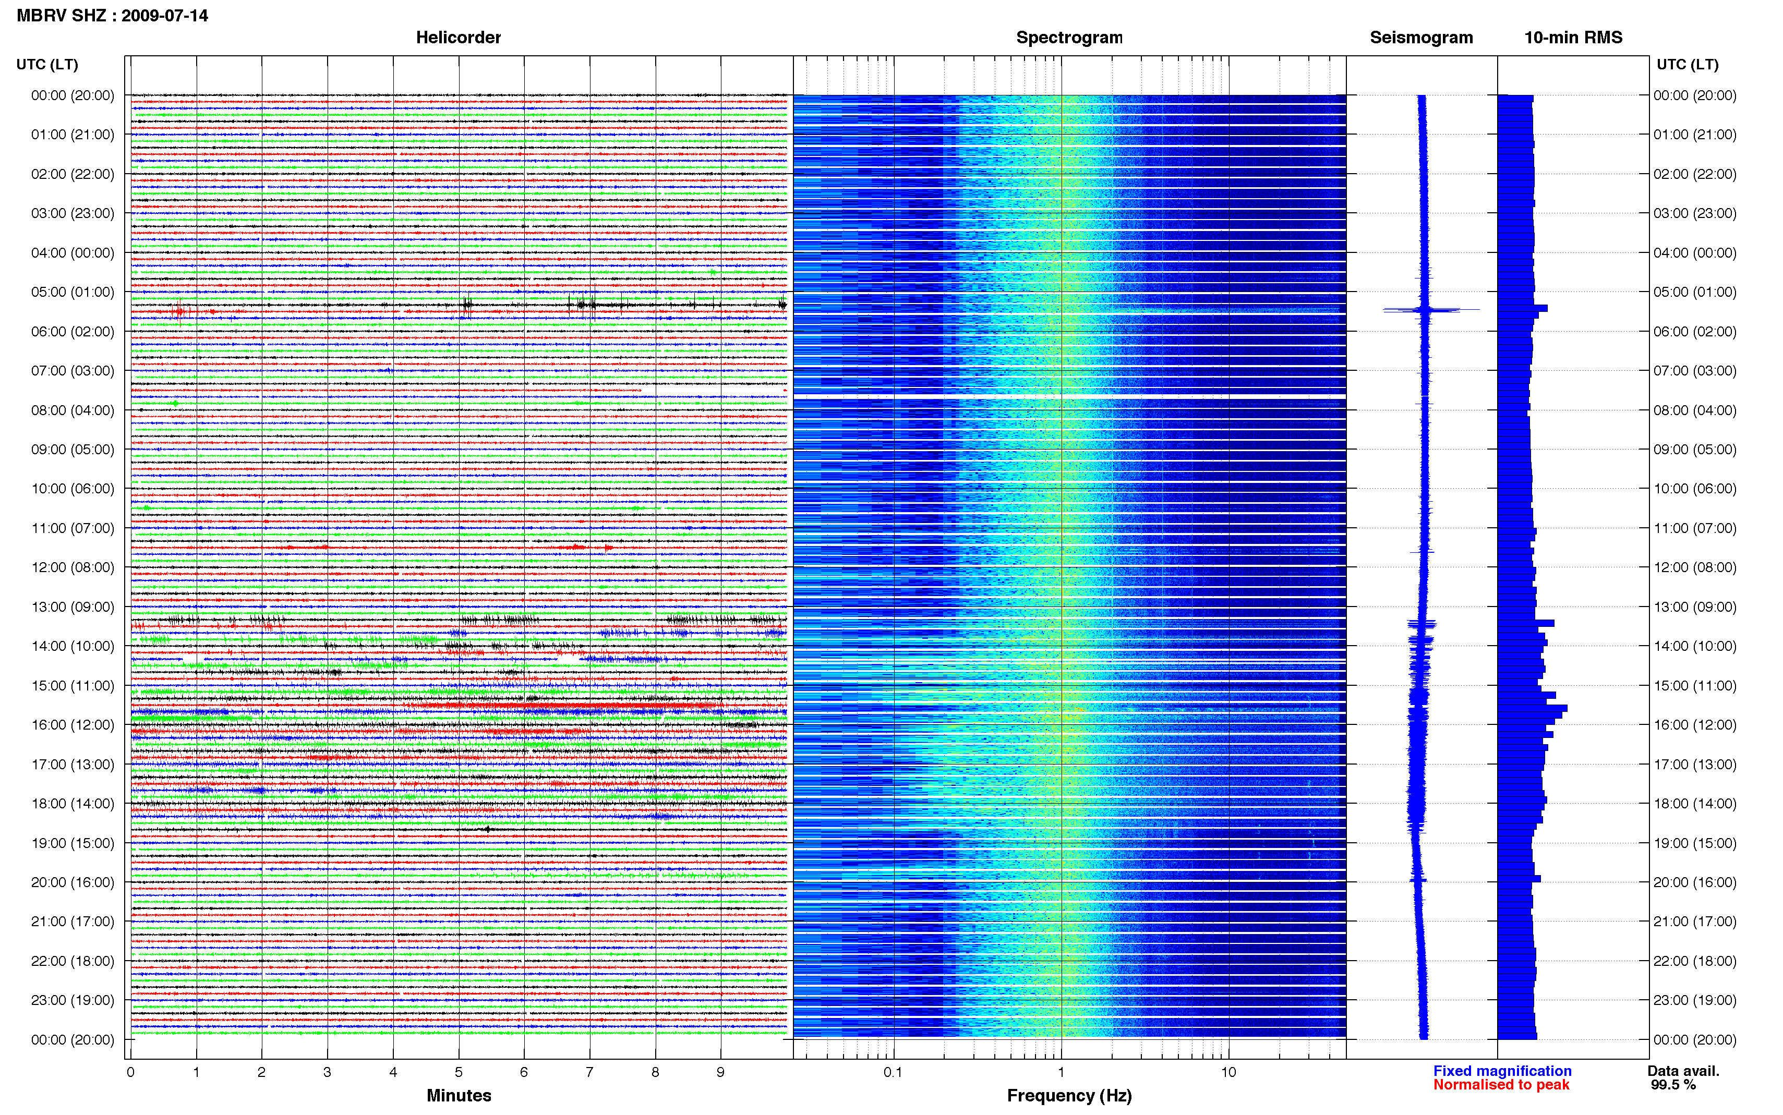This screenshot has height=1115, width=1783.
Task: Click the left UTC (LT) axis label
Action: [x=47, y=64]
